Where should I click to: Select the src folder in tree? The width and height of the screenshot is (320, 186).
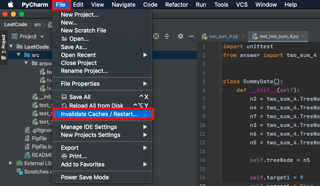coord(35,55)
